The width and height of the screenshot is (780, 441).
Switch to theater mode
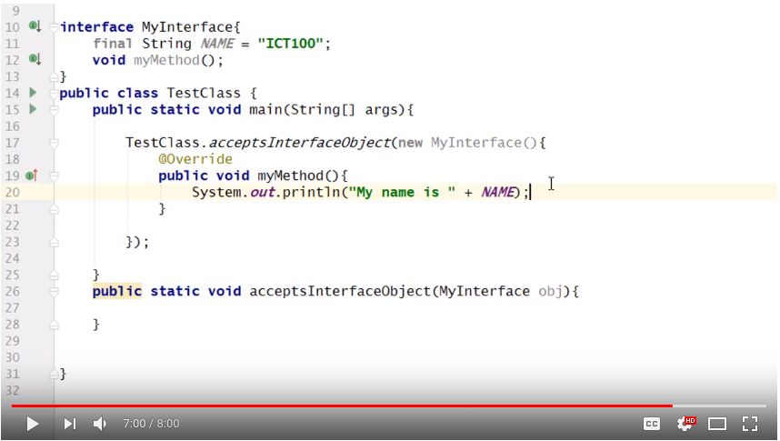717,424
